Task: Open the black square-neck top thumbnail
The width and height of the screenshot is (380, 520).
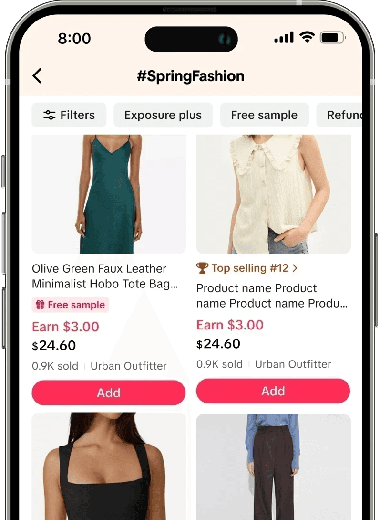Action: click(109, 466)
